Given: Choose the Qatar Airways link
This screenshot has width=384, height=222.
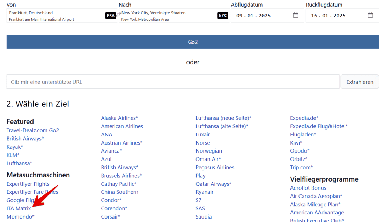Looking at the screenshot, I should click(x=213, y=184).
